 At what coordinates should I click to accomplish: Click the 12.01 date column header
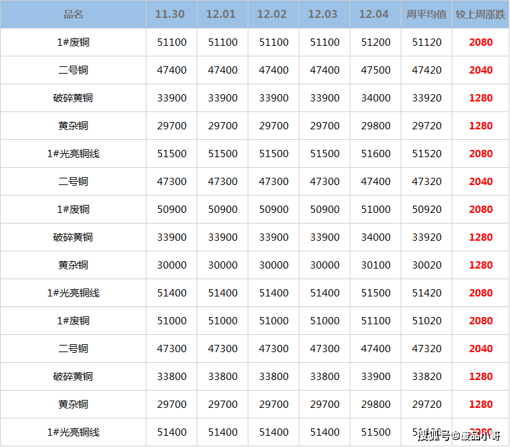click(223, 14)
